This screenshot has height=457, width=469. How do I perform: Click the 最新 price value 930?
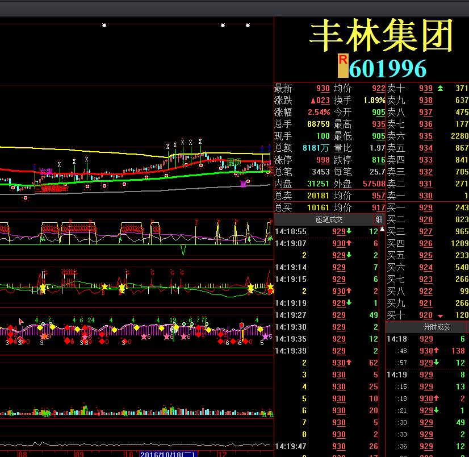[x=323, y=88]
